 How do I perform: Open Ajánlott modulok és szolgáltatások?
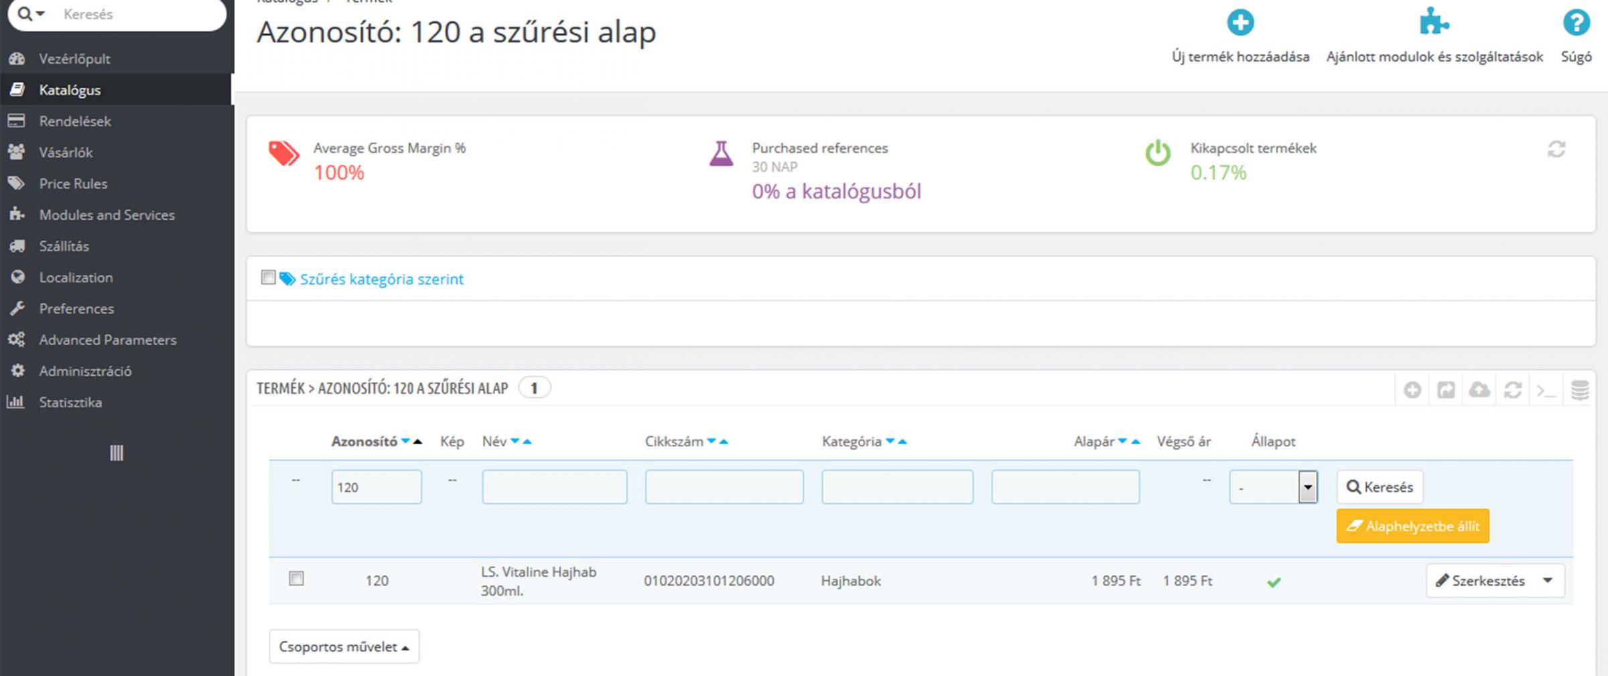[x=1434, y=37]
